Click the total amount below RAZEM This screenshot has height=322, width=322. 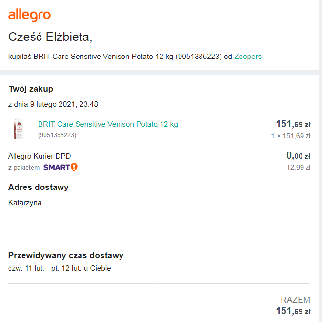pos(293,311)
